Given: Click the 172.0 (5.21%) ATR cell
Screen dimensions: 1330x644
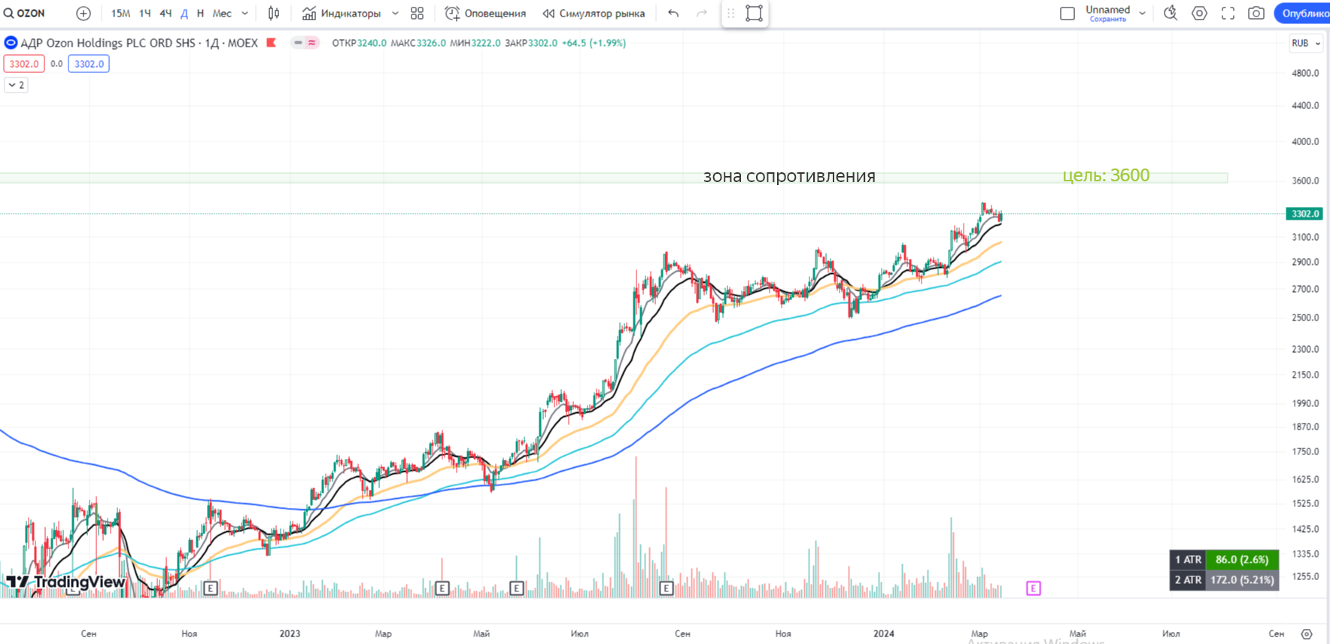Looking at the screenshot, I should 1242,580.
